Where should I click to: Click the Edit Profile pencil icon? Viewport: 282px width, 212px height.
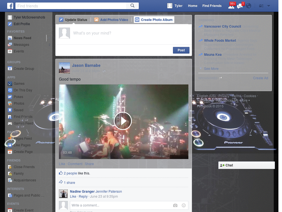click(x=10, y=24)
